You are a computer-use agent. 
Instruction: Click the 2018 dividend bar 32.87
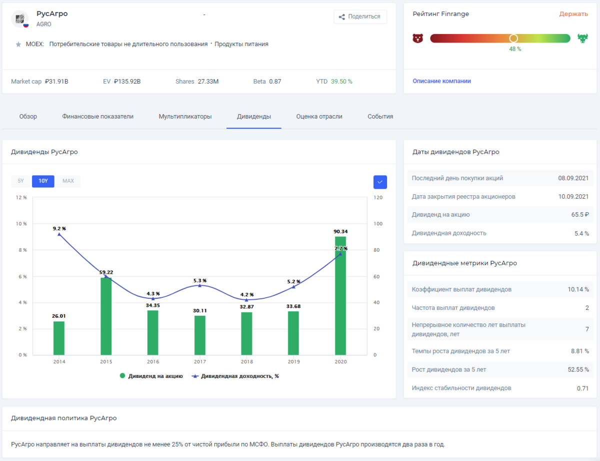(x=246, y=333)
